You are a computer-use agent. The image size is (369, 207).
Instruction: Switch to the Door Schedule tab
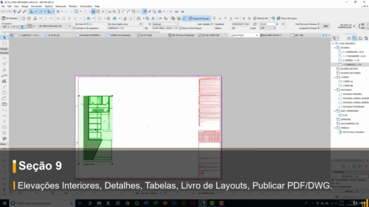click(x=182, y=35)
